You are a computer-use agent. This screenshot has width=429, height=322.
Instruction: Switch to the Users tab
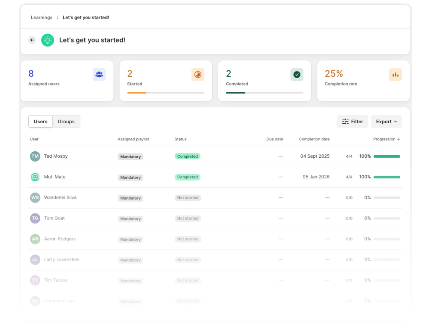point(40,122)
